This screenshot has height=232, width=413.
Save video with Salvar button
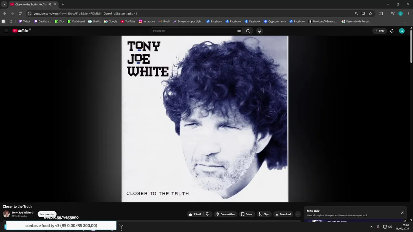coord(247,214)
